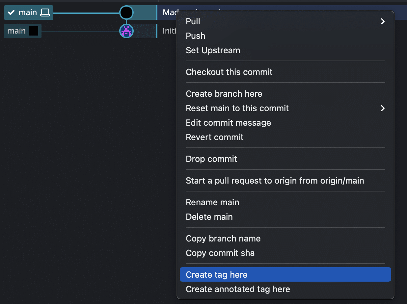Open Edit commit message

tap(228, 123)
